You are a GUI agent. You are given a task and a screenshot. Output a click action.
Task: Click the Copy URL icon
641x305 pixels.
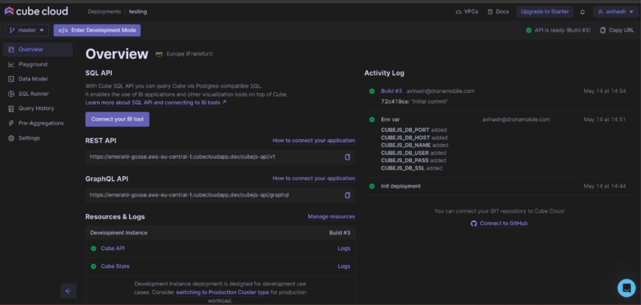click(x=603, y=30)
